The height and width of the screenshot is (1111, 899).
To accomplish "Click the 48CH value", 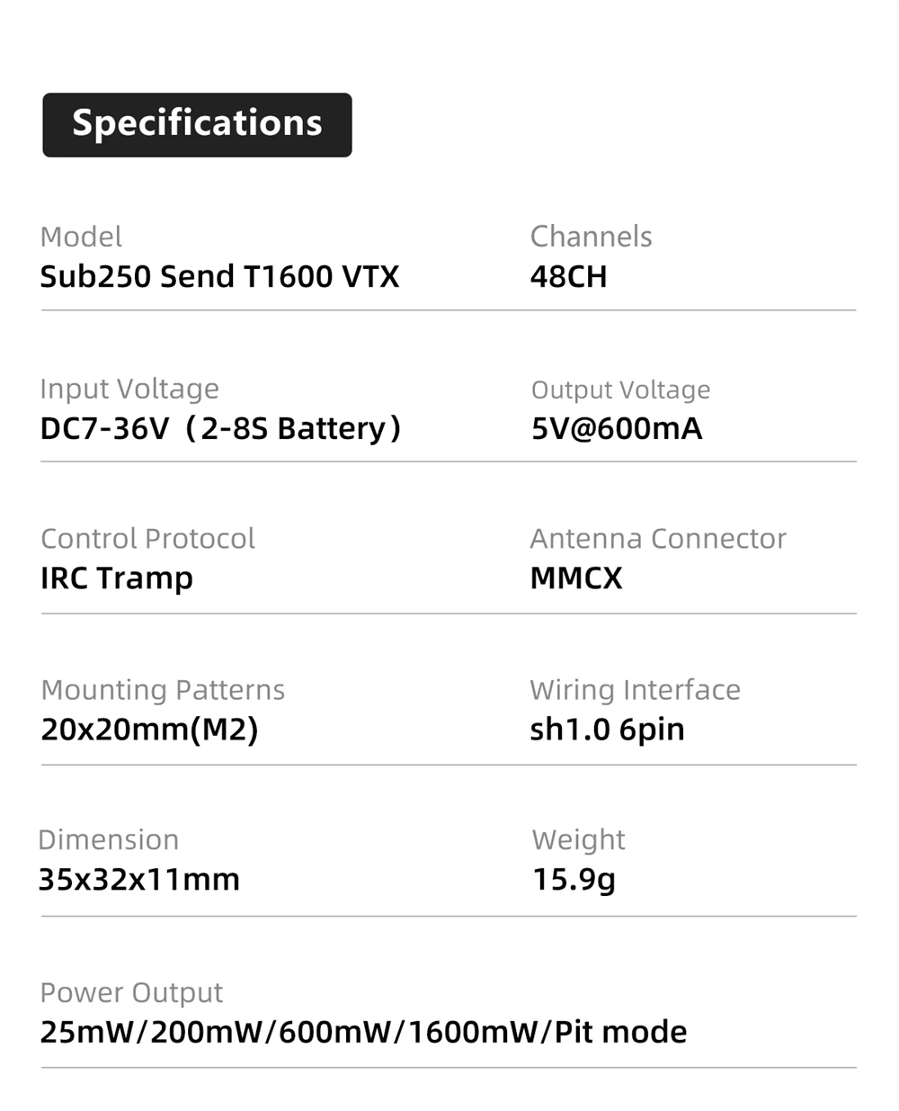I will coord(568,276).
